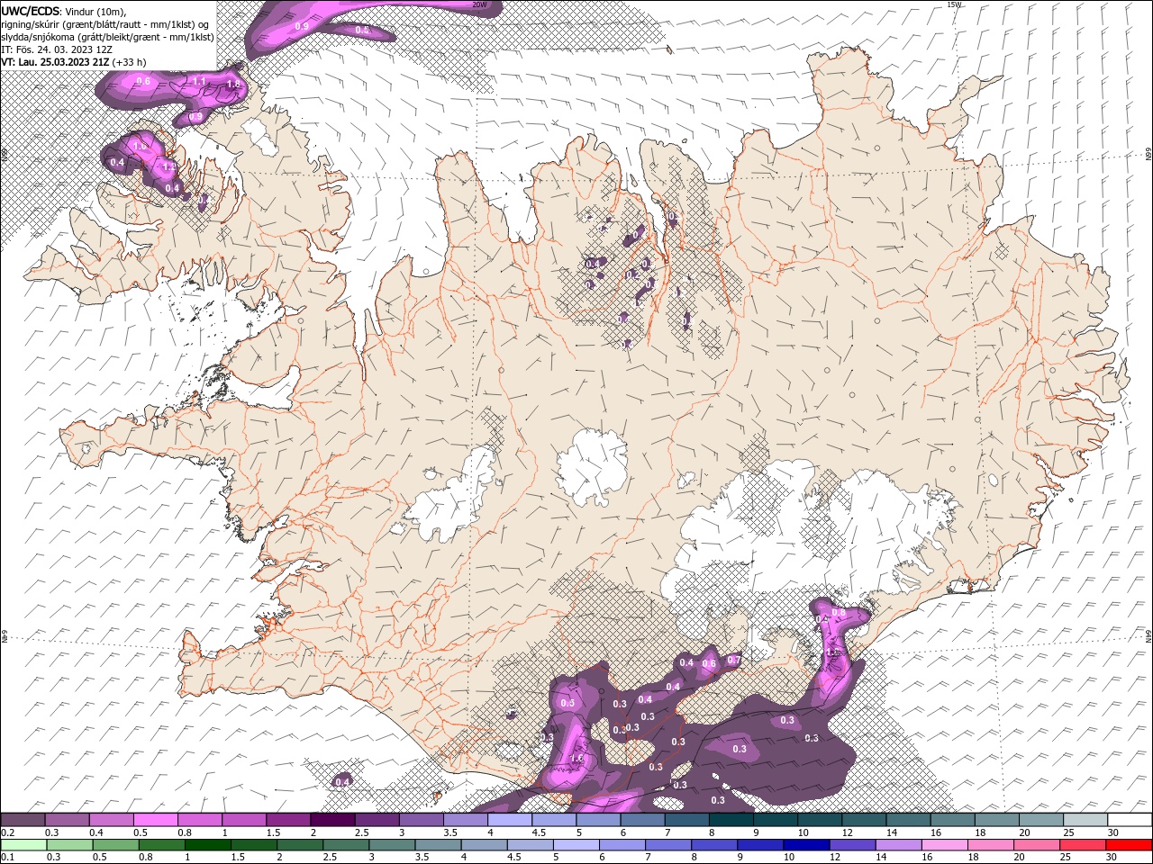Select the red 30 swatch in rain scale
The width and height of the screenshot is (1153, 864).
pyautogui.click(x=1130, y=844)
